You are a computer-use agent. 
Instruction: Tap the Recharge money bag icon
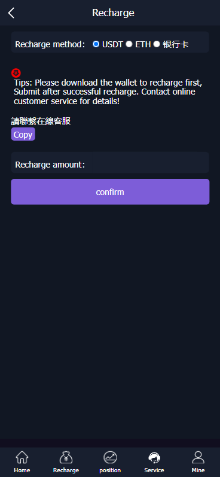[x=66, y=457]
